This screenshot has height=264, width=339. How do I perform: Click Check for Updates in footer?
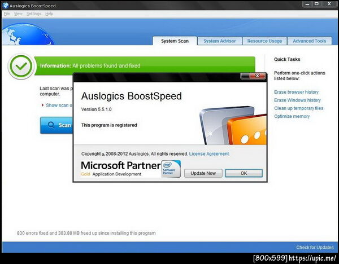(315, 248)
